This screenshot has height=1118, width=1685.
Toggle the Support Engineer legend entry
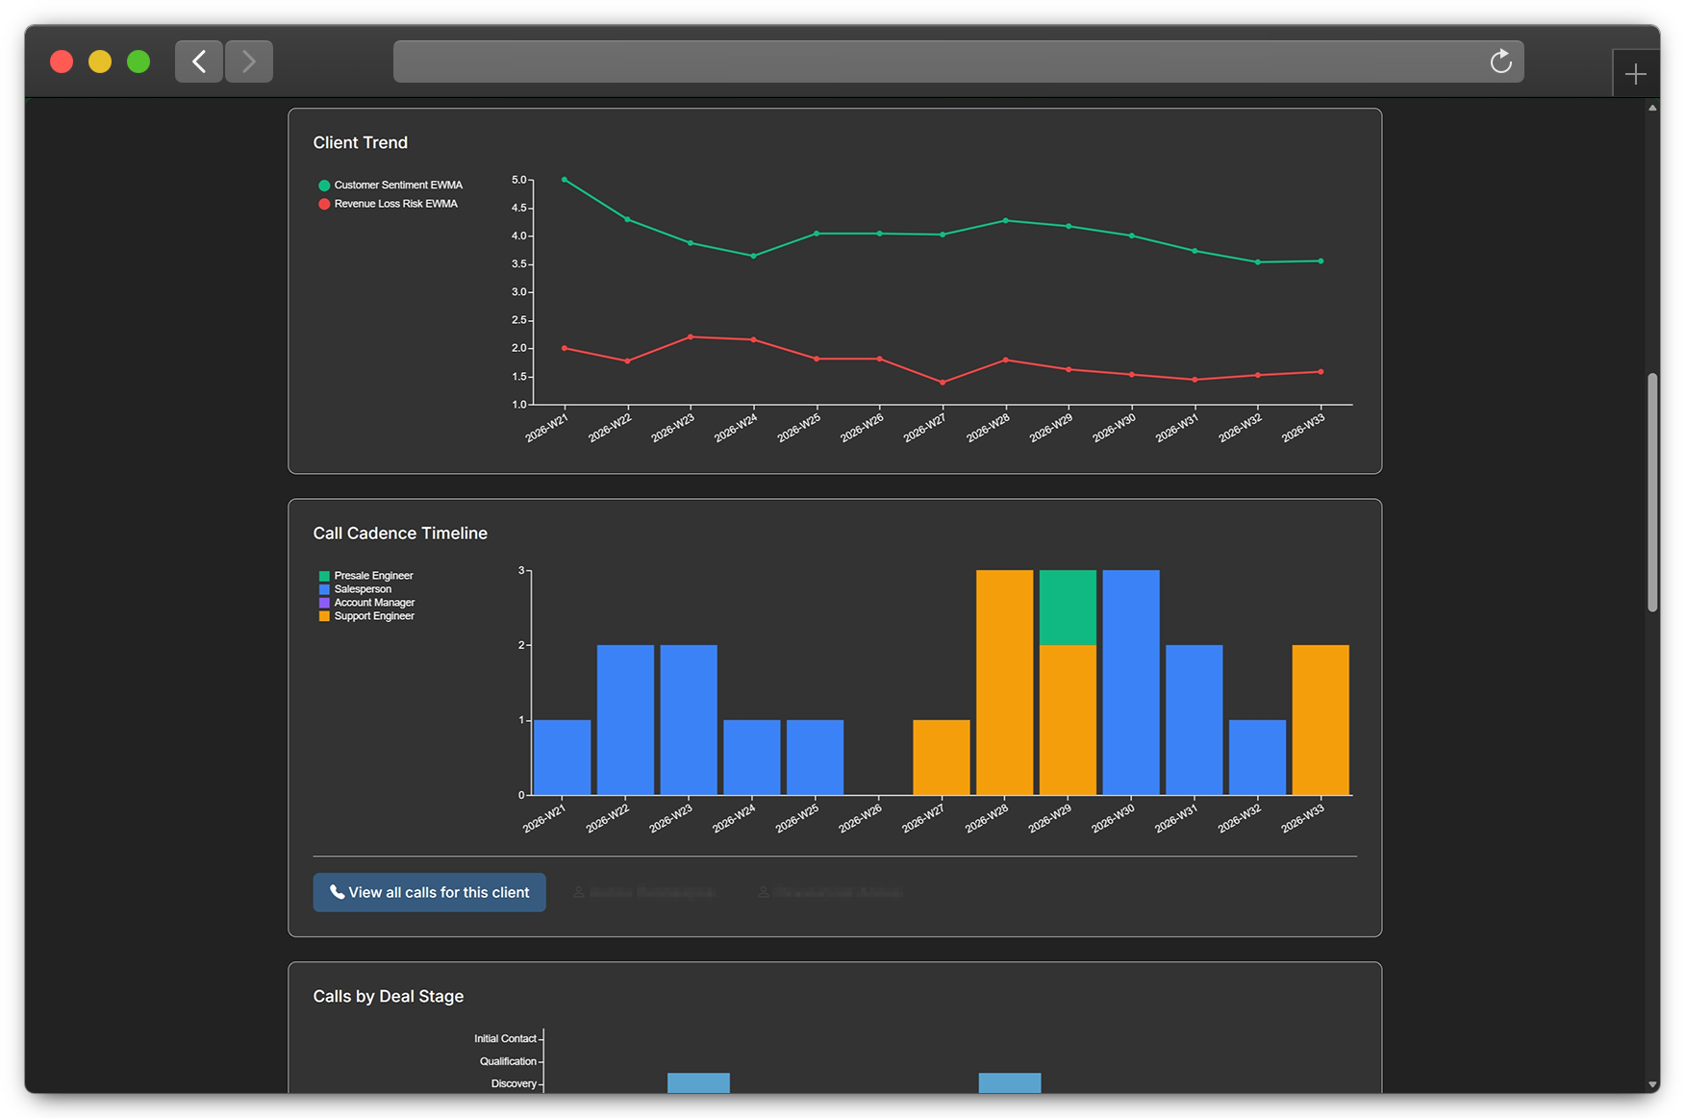point(366,616)
